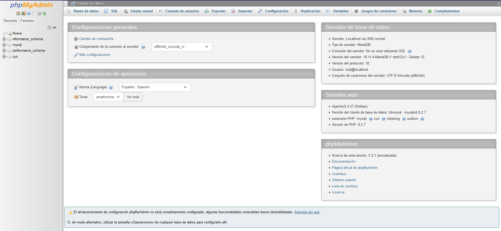Click the link/unlink main panel chain icon

tap(55, 27)
